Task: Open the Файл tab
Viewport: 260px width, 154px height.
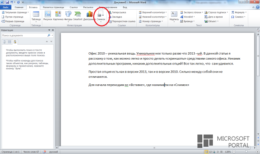Action: point(6,7)
